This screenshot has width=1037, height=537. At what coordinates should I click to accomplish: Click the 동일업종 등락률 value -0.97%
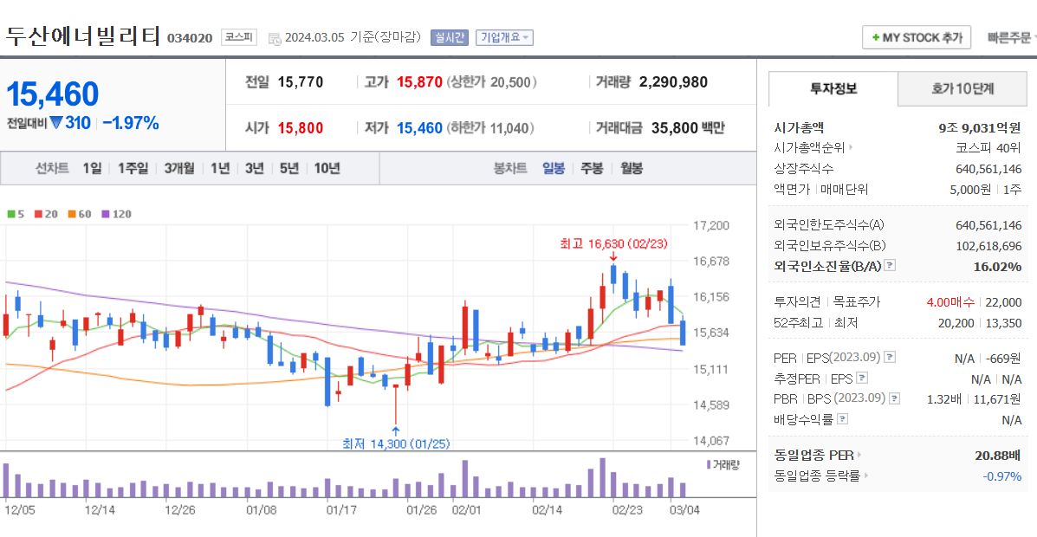tap(1002, 476)
